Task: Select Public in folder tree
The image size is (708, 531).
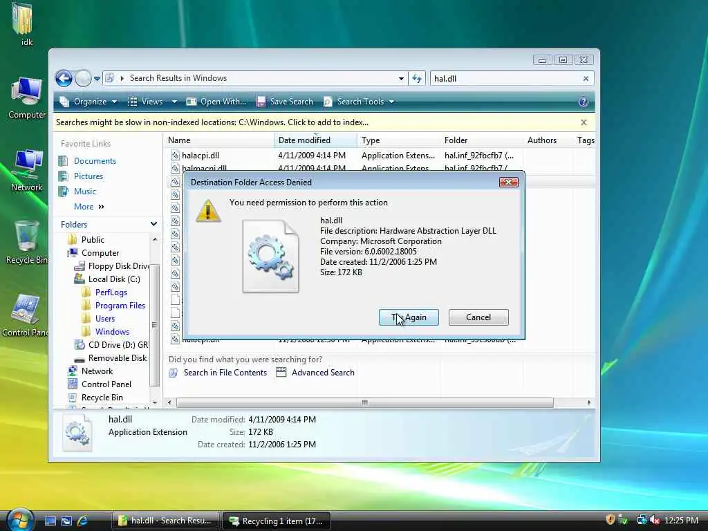Action: [93, 240]
